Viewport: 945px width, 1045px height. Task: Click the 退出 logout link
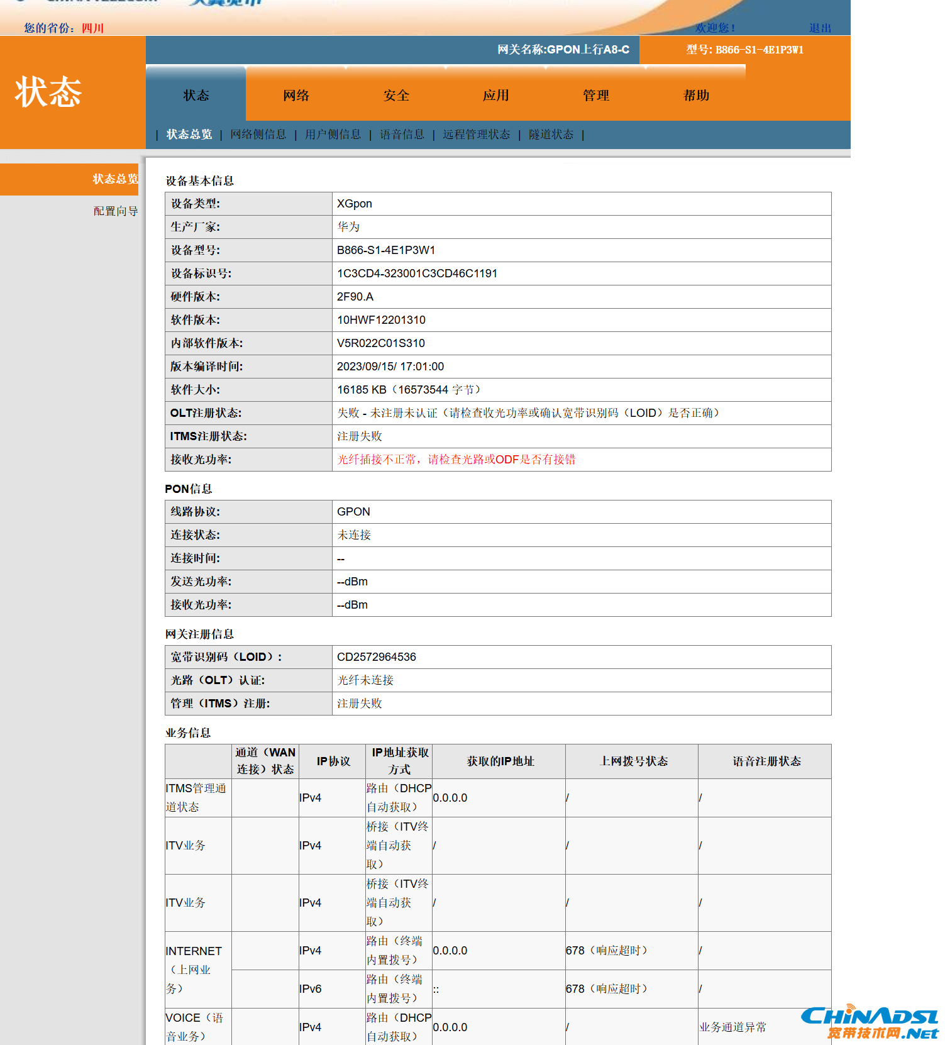(x=821, y=28)
